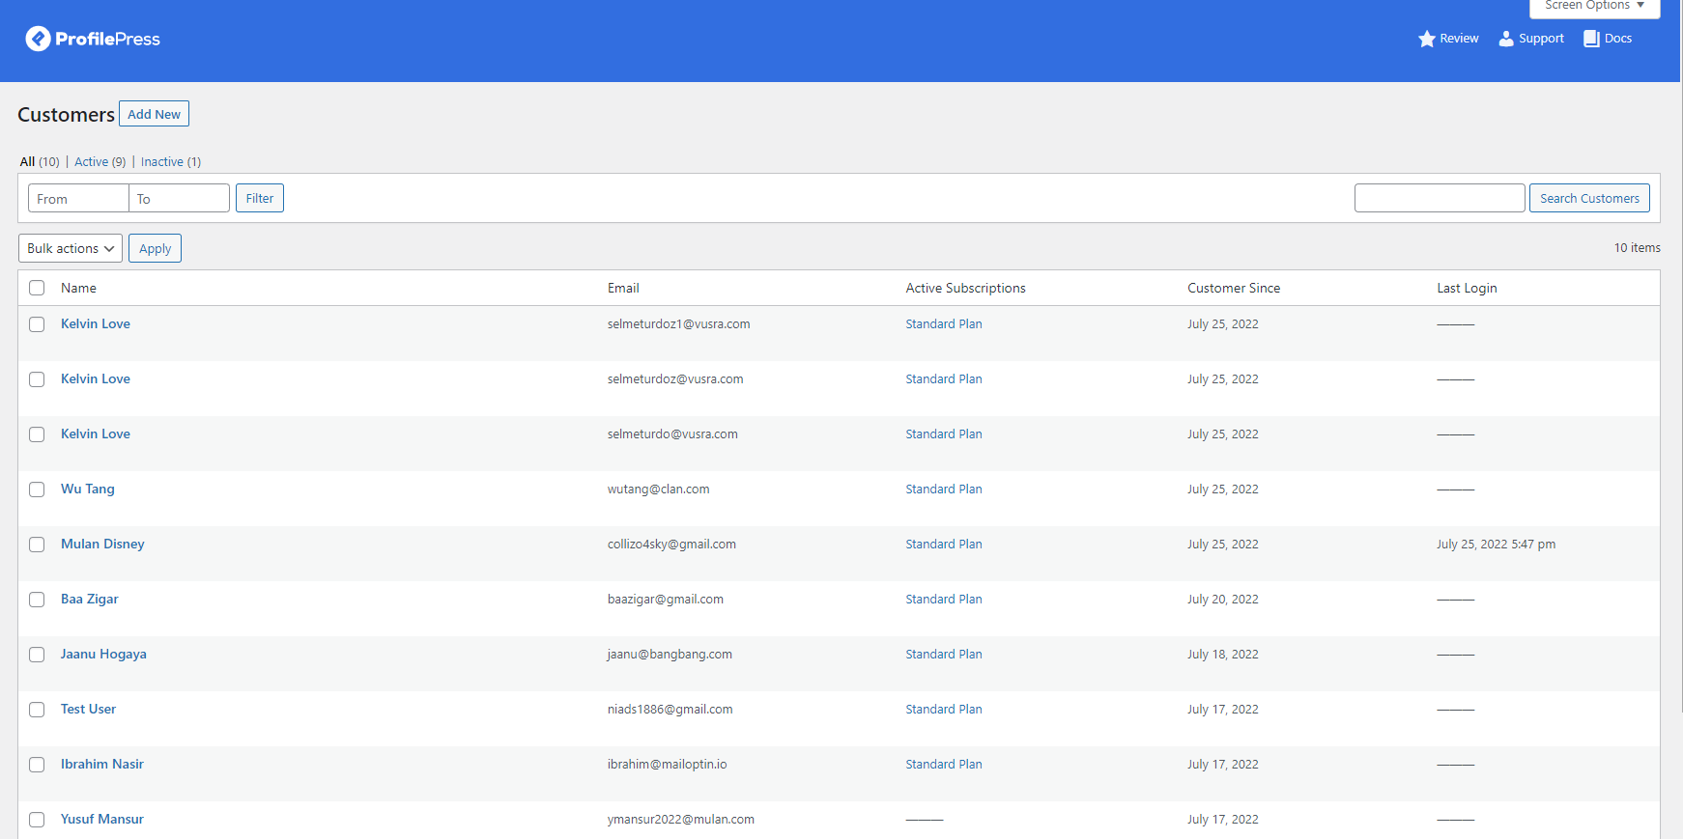Click the ProfilePress logo icon
The height and width of the screenshot is (839, 1683).
pyautogui.click(x=38, y=39)
